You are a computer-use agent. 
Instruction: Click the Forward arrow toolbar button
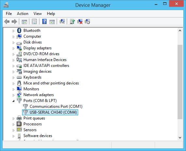pyautogui.click(x=14, y=22)
